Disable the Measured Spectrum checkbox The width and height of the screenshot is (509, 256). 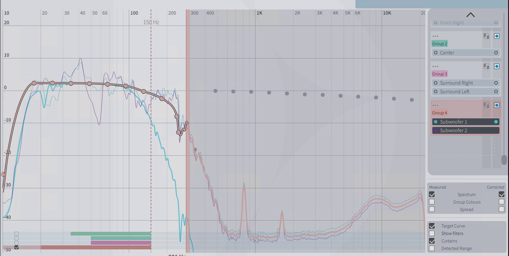tap(432, 195)
